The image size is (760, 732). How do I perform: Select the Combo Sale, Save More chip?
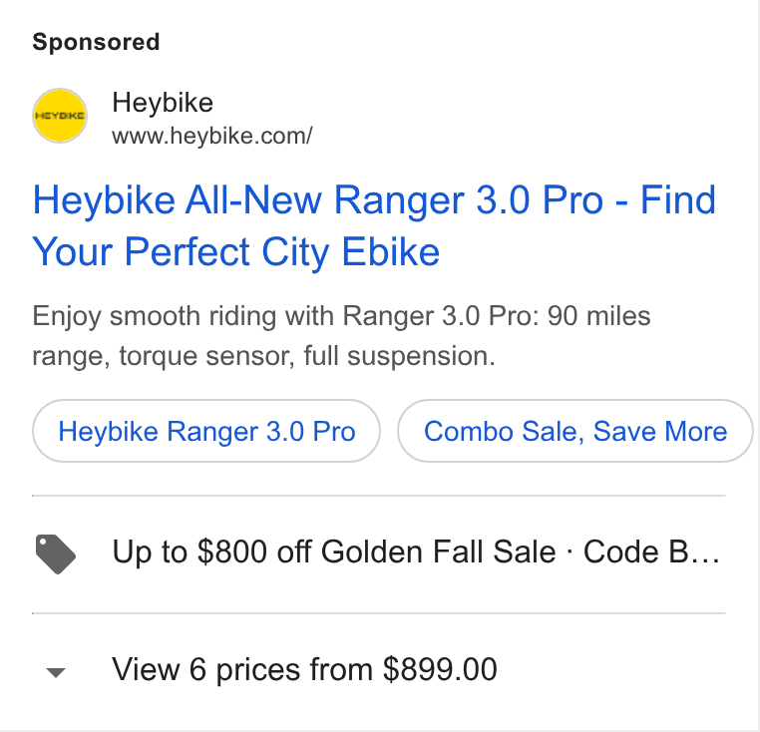click(x=575, y=431)
